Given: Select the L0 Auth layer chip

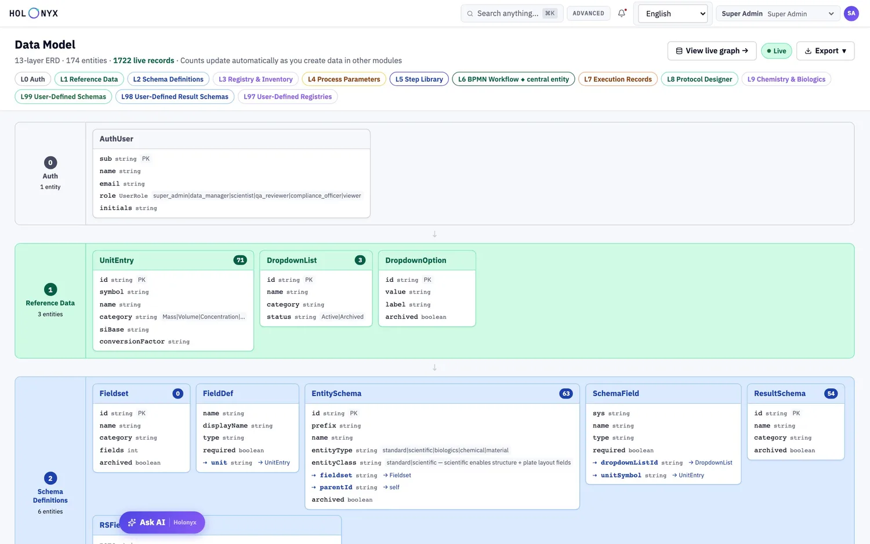Looking at the screenshot, I should point(33,79).
